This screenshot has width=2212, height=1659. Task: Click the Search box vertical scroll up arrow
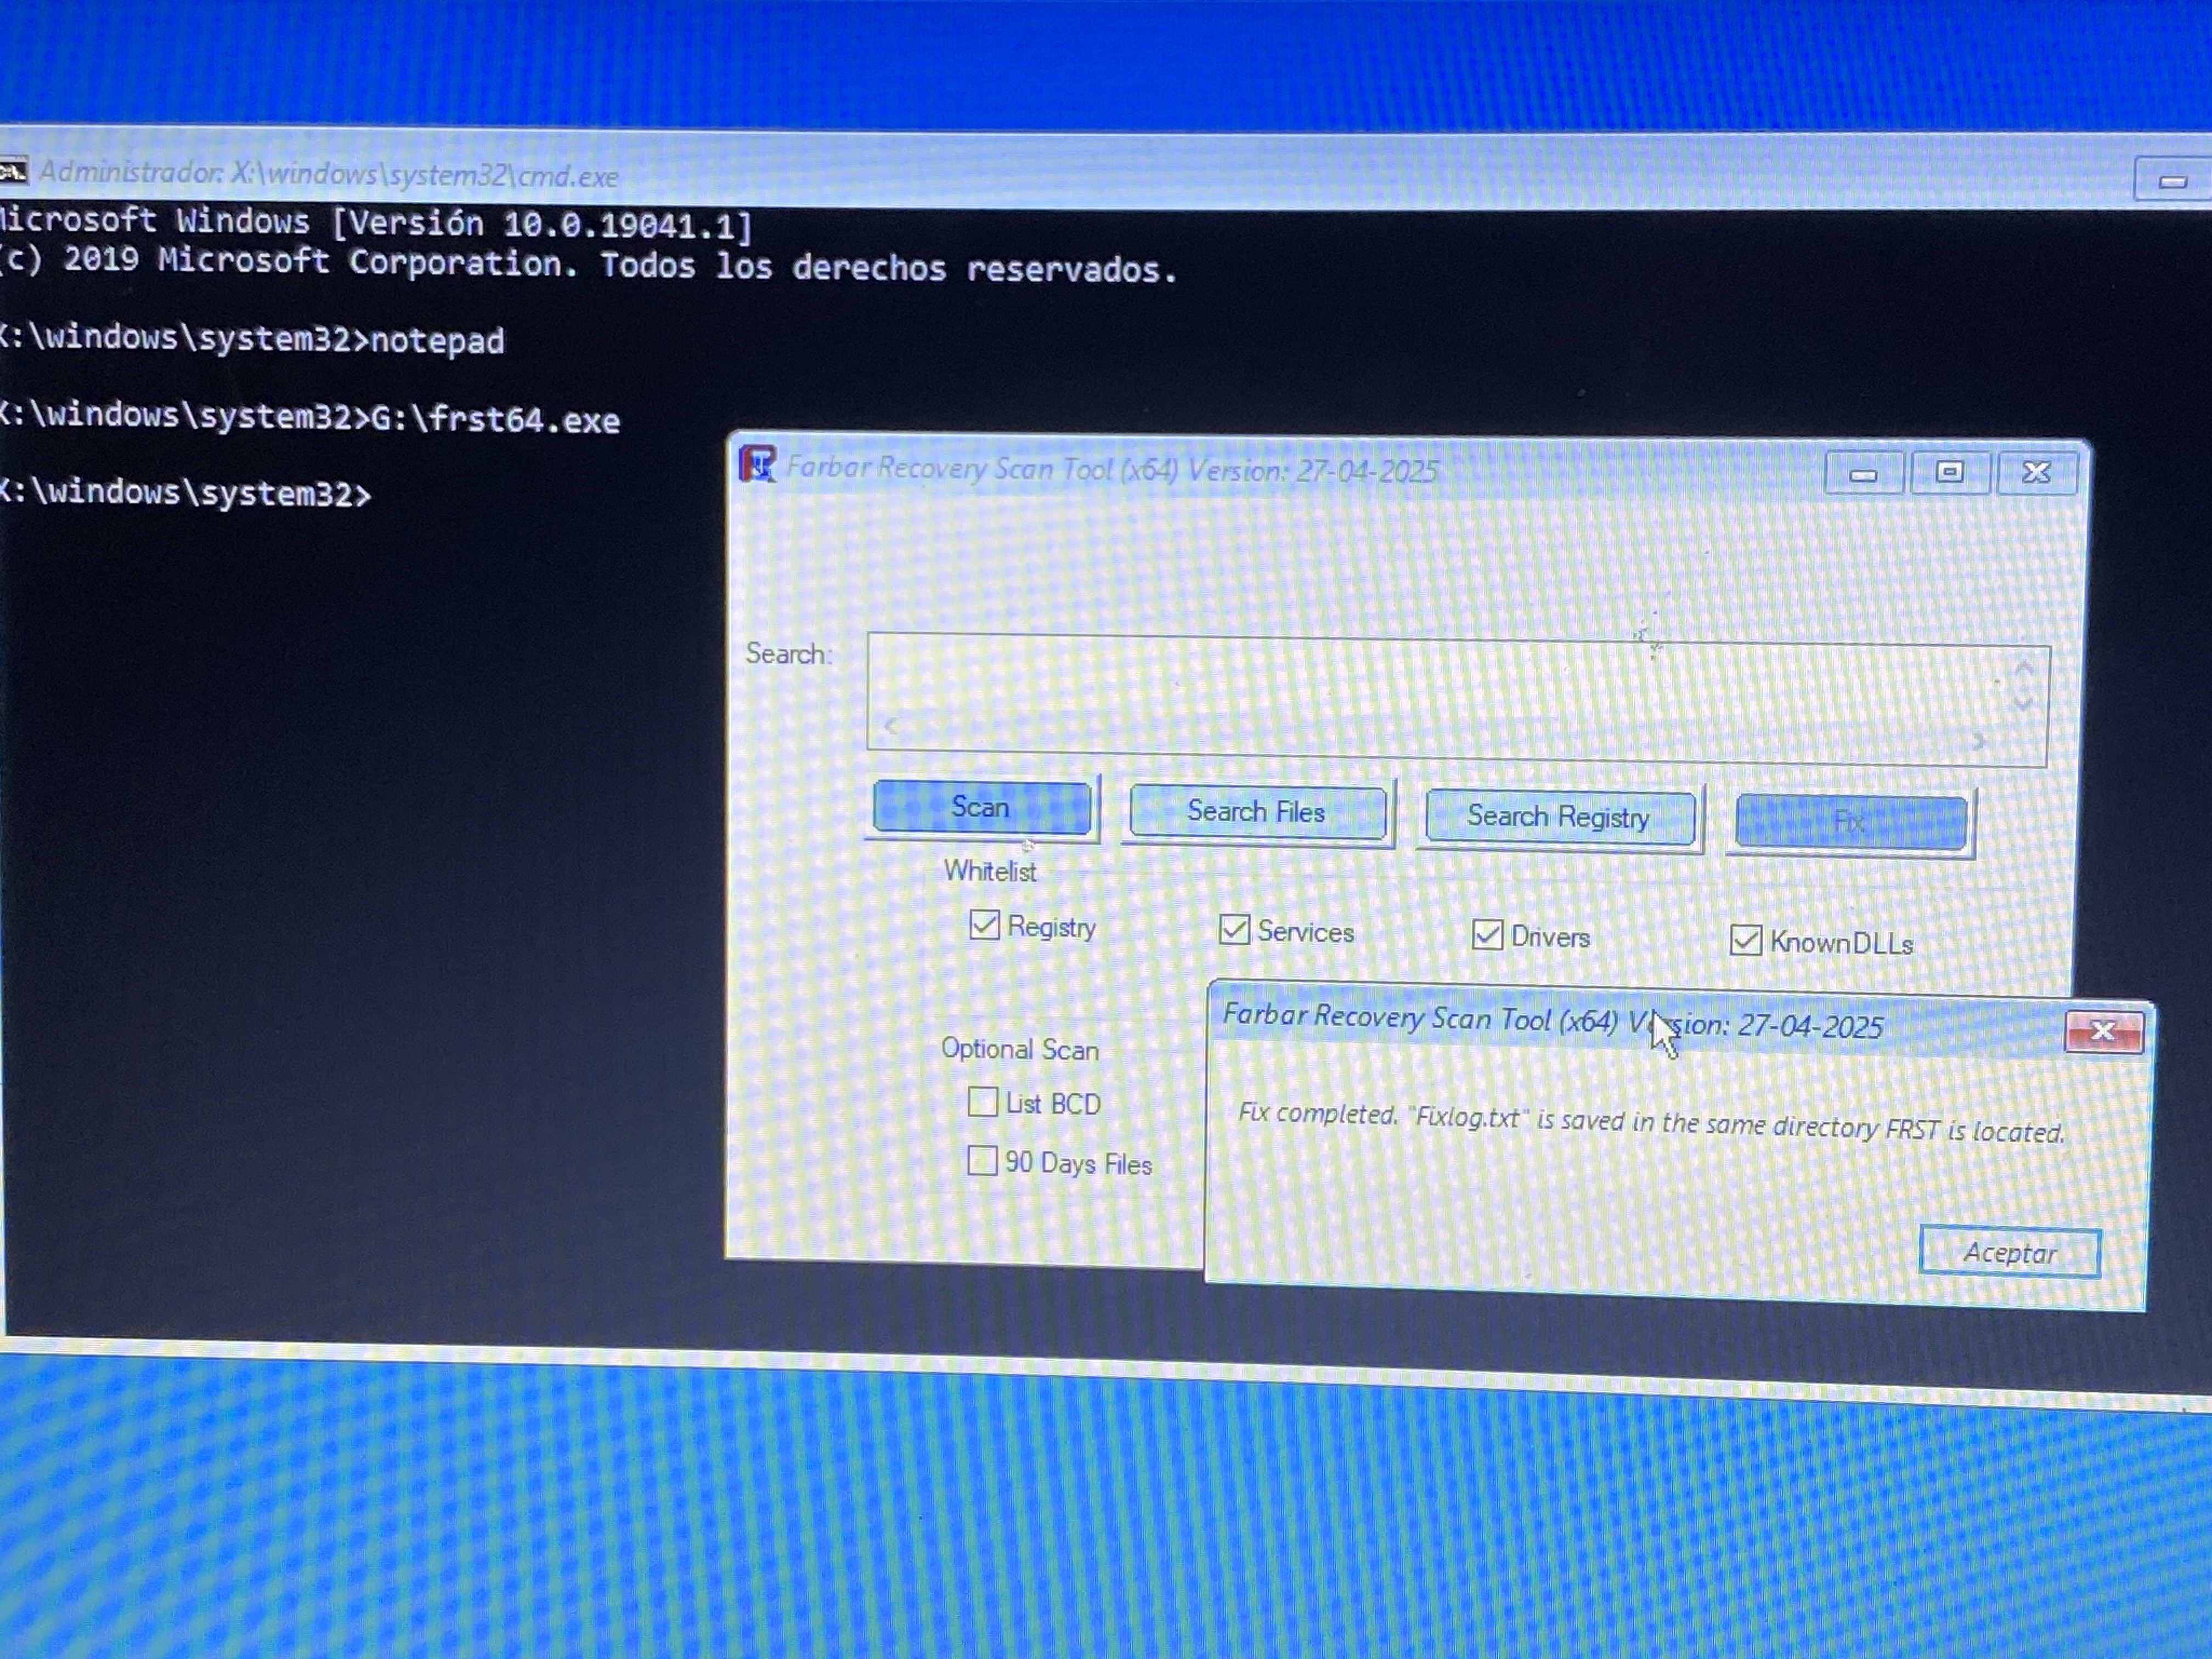pos(2025,668)
